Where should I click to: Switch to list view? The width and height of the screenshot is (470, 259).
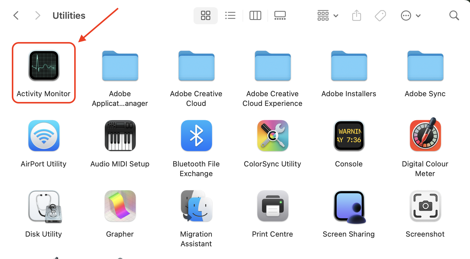click(x=230, y=15)
